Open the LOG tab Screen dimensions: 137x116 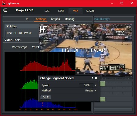coord(47,11)
